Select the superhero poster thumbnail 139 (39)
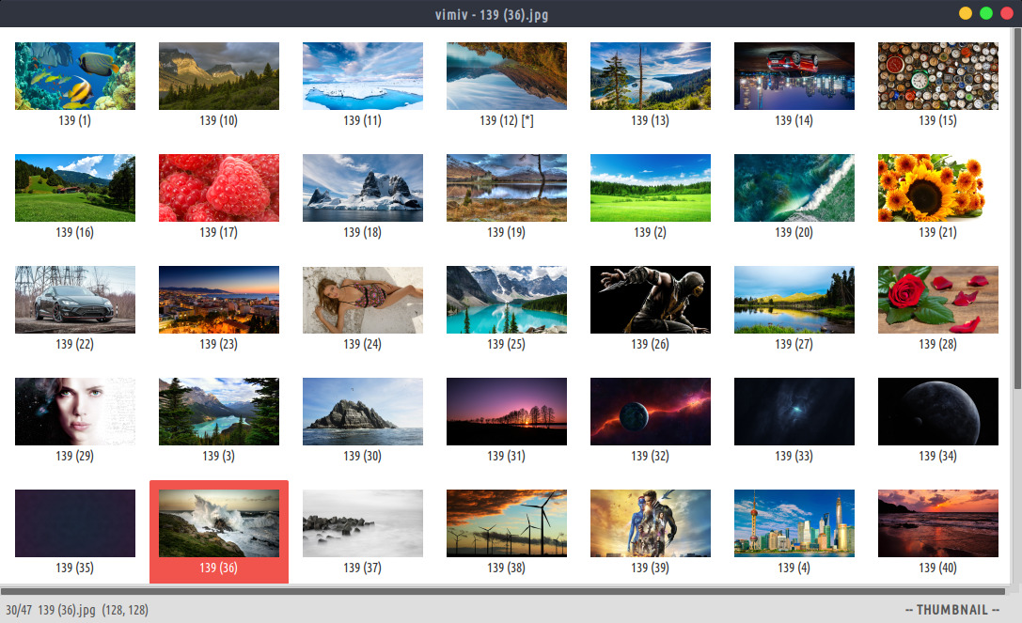 (651, 523)
